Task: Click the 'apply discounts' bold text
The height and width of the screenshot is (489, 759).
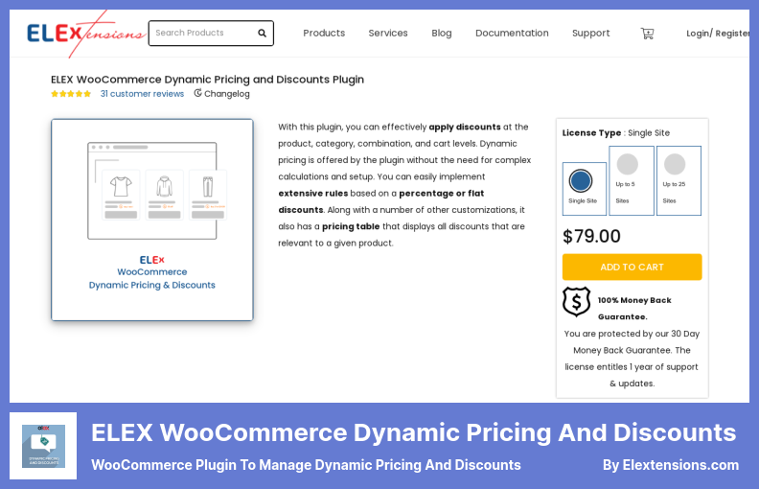Action: [x=465, y=127]
